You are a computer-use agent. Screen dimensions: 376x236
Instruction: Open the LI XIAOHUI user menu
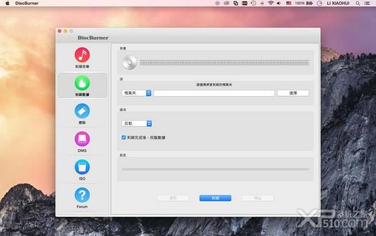(338, 3)
